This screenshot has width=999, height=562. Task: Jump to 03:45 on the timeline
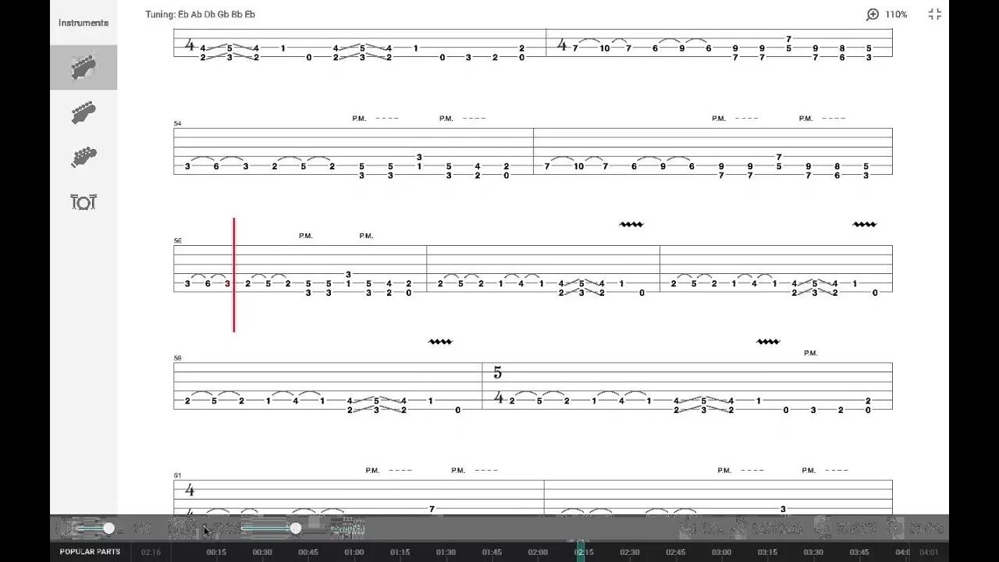tap(859, 553)
